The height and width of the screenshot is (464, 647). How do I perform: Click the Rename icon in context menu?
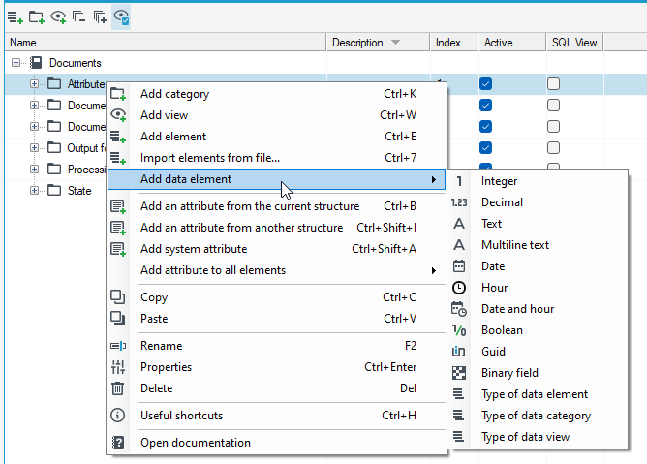click(x=118, y=346)
